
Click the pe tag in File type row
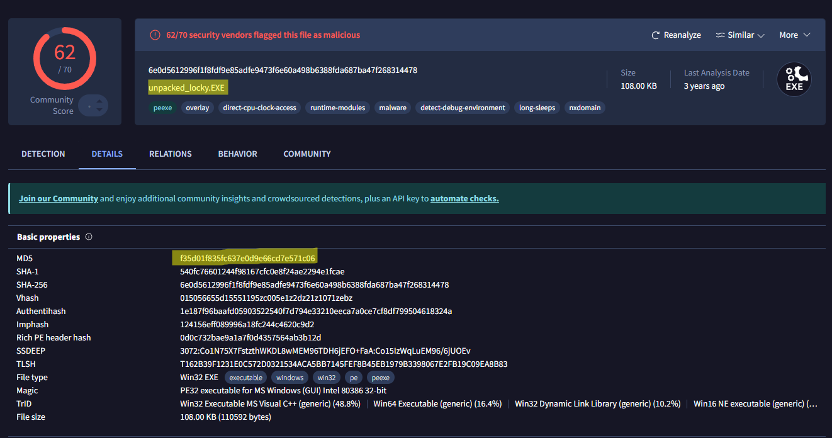pyautogui.click(x=354, y=378)
